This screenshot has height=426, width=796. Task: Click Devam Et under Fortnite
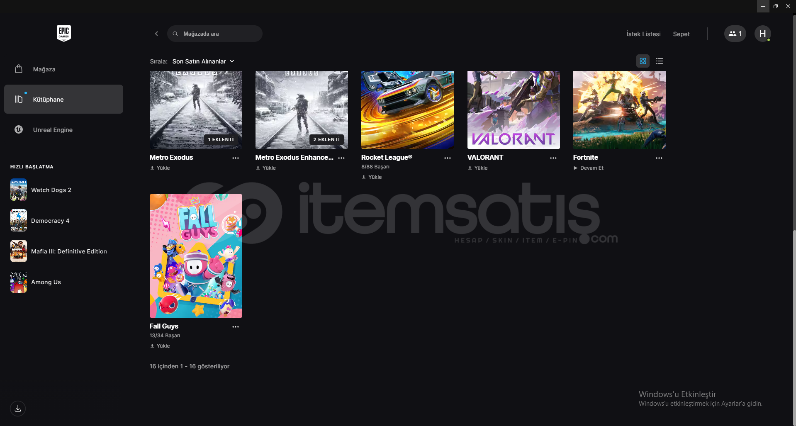tap(589, 168)
